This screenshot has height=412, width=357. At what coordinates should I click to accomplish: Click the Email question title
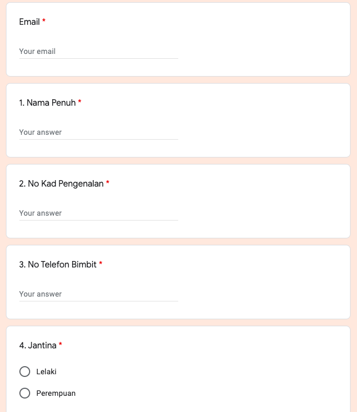pos(30,22)
